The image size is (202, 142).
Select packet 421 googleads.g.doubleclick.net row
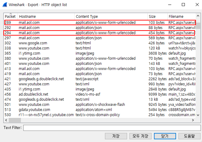100,79
